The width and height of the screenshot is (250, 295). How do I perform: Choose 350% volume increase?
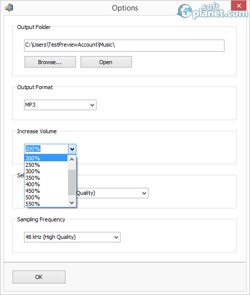pyautogui.click(x=46, y=178)
